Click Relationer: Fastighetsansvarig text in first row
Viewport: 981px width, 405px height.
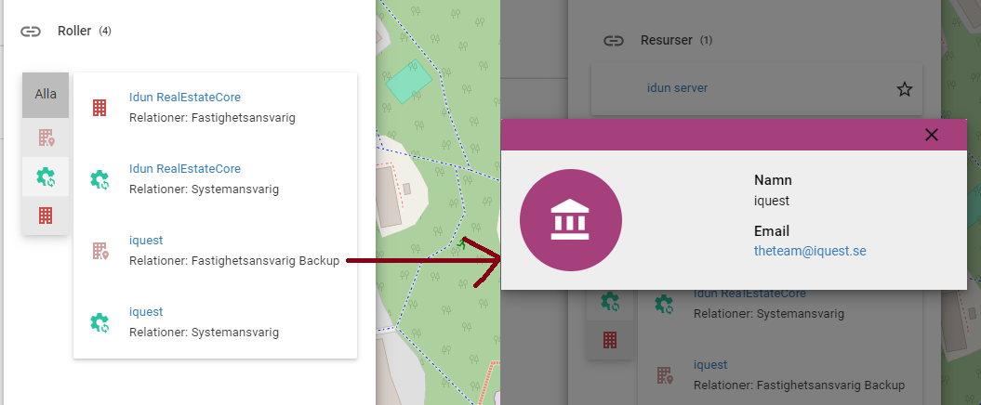212,117
